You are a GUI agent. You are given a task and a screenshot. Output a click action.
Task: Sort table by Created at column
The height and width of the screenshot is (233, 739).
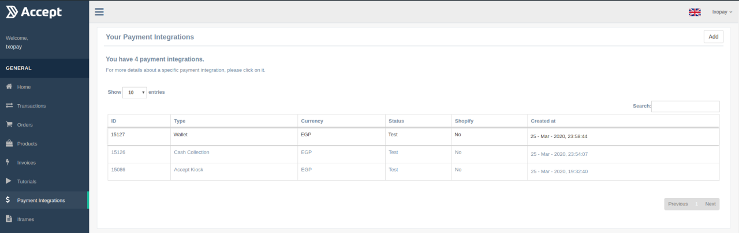tap(543, 121)
